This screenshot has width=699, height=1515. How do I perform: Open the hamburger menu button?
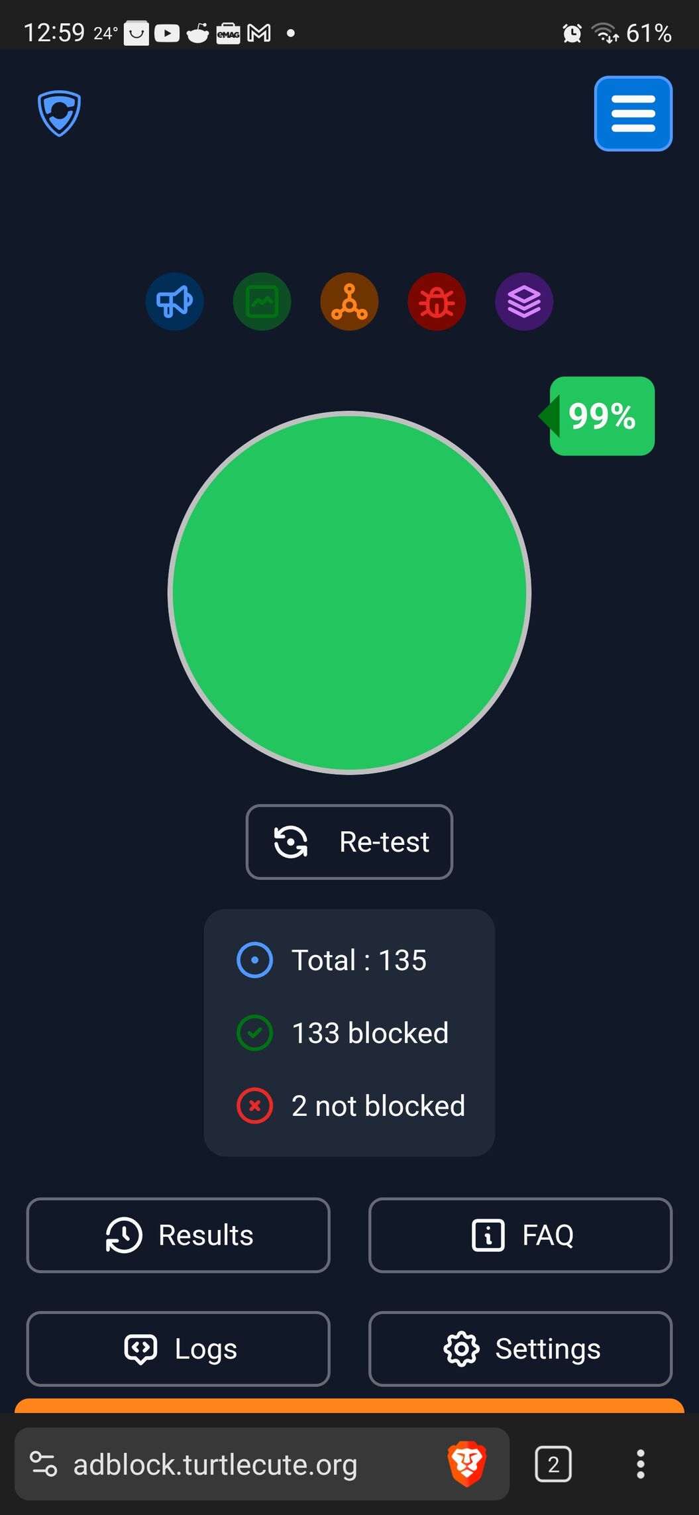[633, 113]
